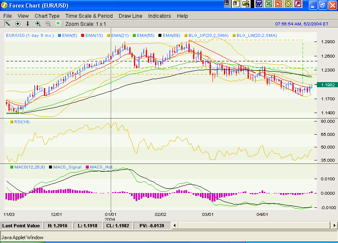Viewport: 338px width, 243px height.
Task: Click the Last Point Value status label
Action: tap(21, 226)
